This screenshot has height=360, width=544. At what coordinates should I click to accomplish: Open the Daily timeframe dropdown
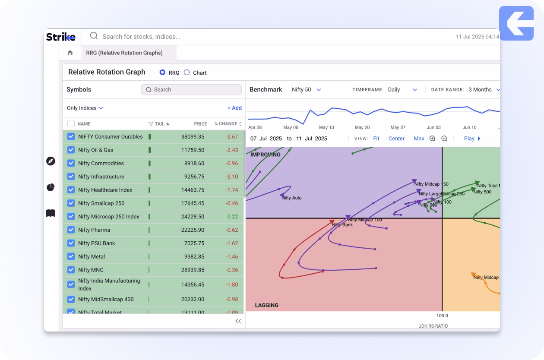402,90
